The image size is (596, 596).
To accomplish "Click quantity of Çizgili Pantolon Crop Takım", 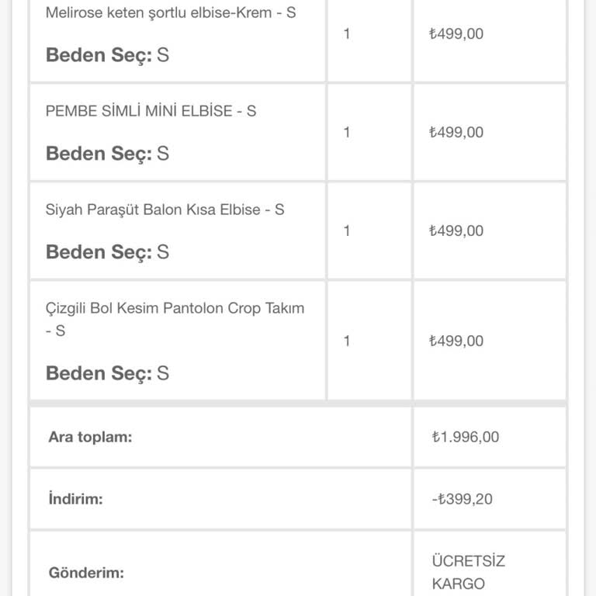I will coord(347,341).
